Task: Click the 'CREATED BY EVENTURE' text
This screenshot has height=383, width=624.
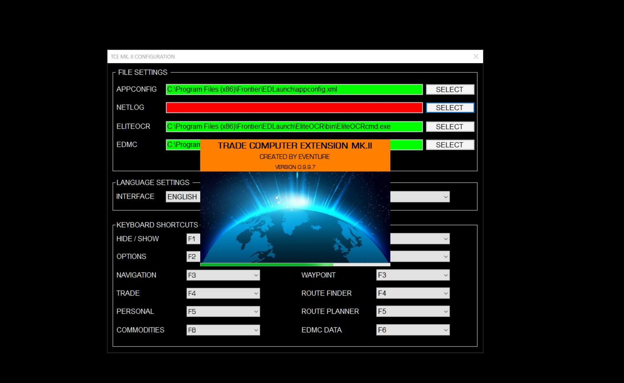Action: 295,157
